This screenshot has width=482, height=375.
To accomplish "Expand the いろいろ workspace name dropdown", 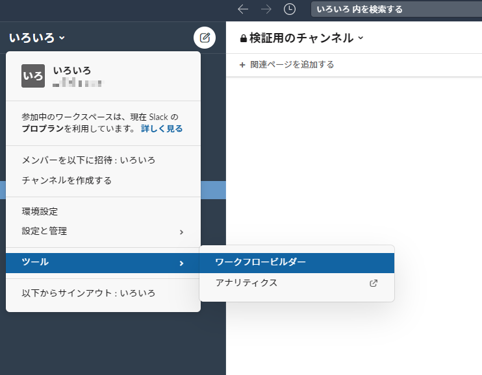I will click(37, 38).
